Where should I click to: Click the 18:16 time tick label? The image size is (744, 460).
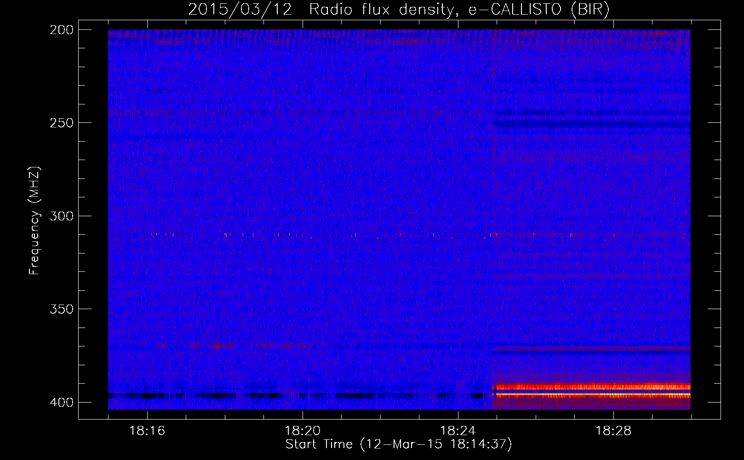[147, 431]
